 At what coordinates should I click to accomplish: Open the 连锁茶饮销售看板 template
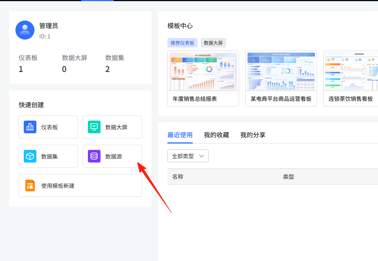point(351,78)
